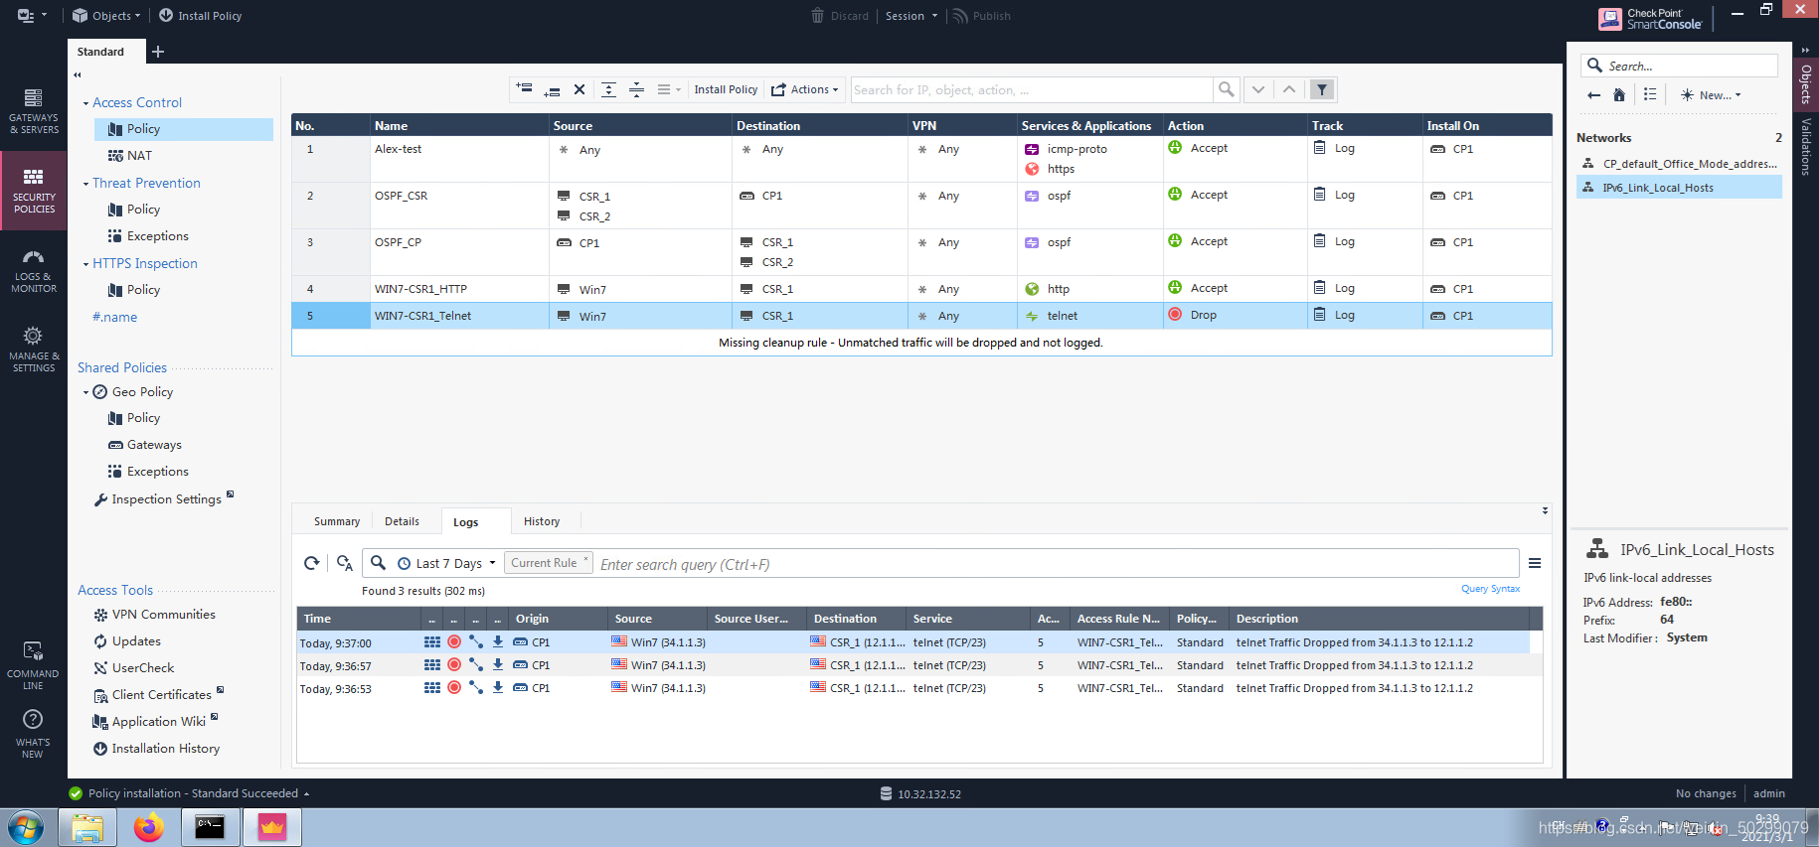This screenshot has width=1819, height=847.
Task: Click collapse all sections icon
Action: point(636,89)
